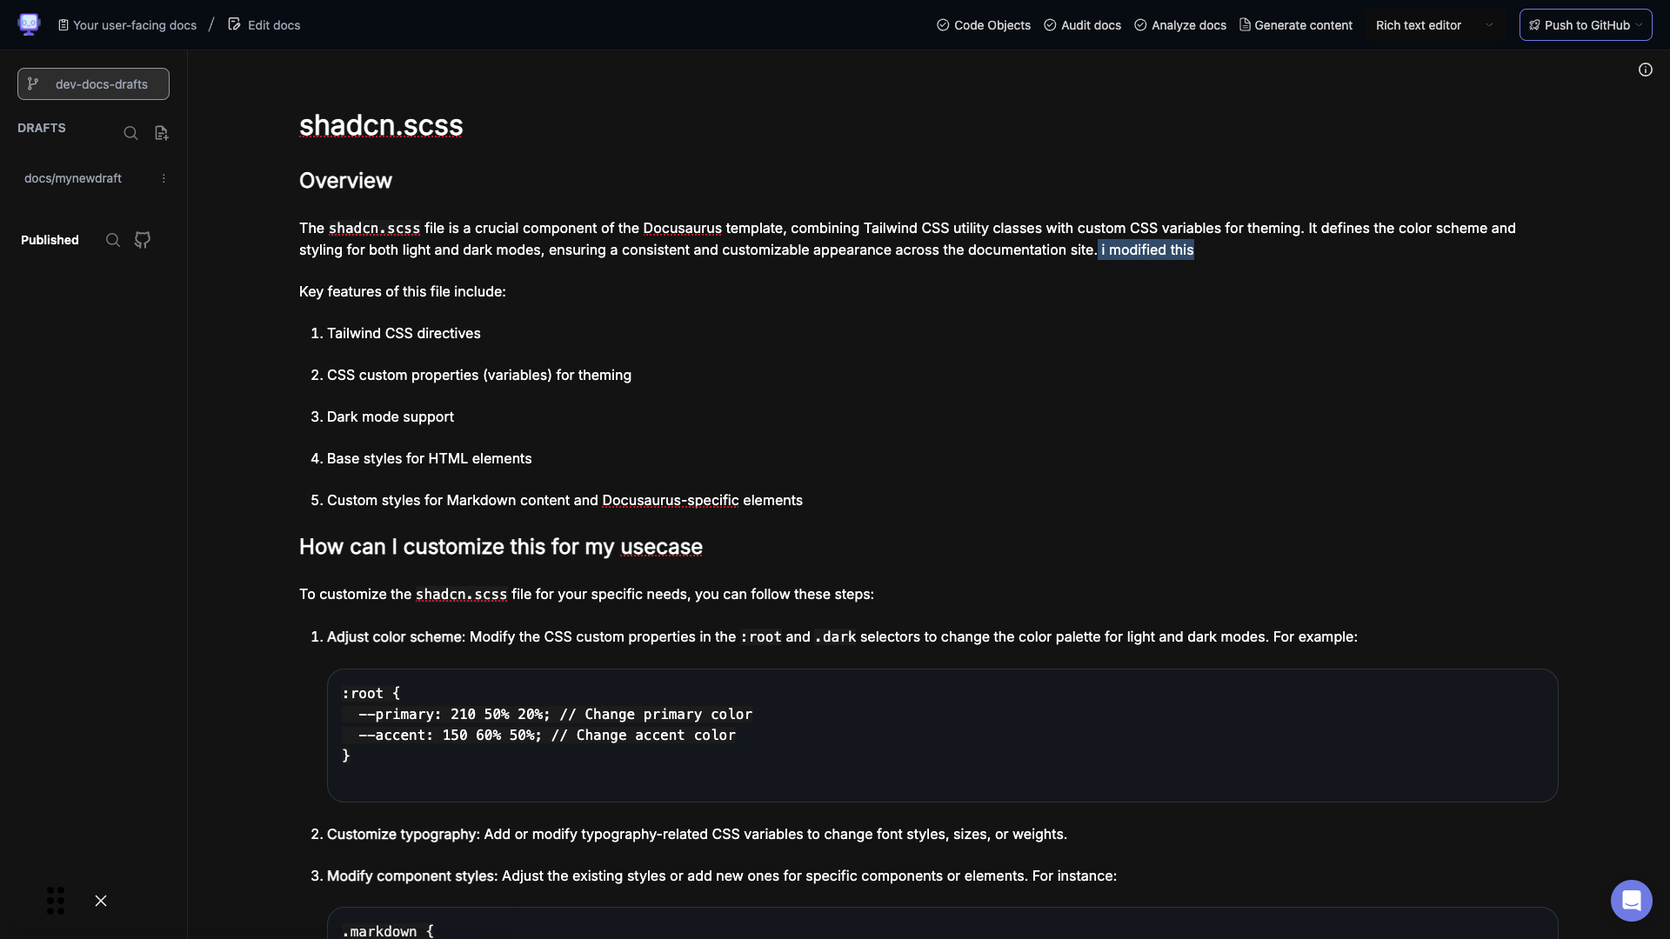
Task: Click Audit docs in the top bar
Action: [x=1082, y=25]
